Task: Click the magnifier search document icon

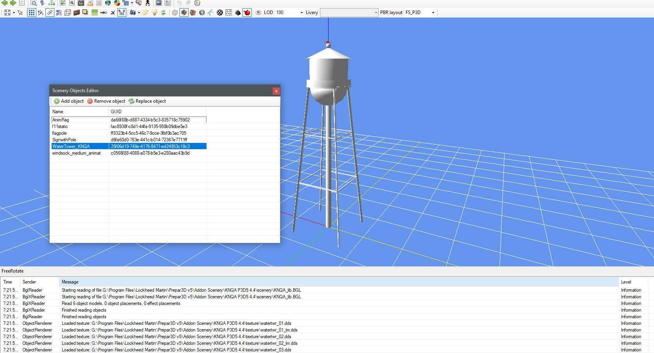Action: coord(33,3)
